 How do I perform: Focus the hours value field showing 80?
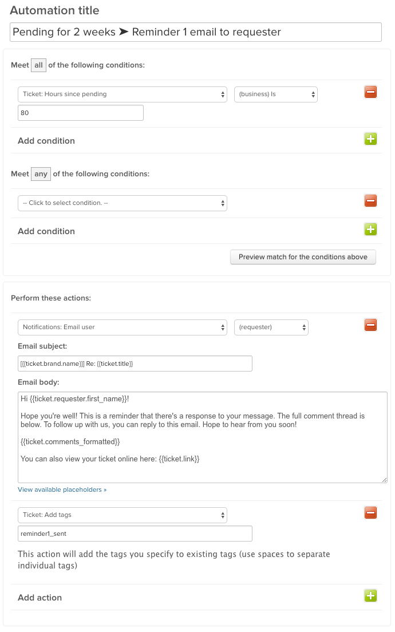coord(81,113)
